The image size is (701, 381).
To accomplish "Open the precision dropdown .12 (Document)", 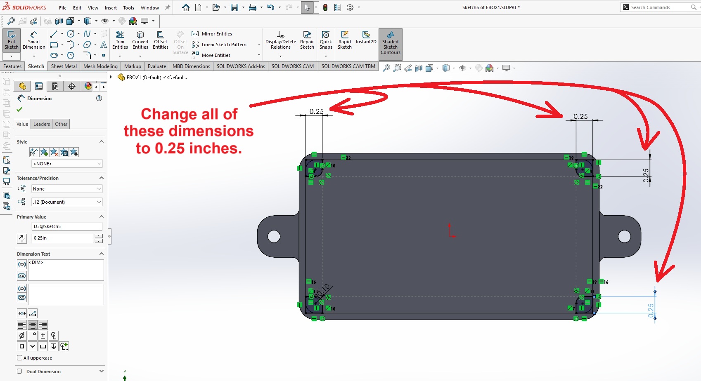I will (x=67, y=202).
